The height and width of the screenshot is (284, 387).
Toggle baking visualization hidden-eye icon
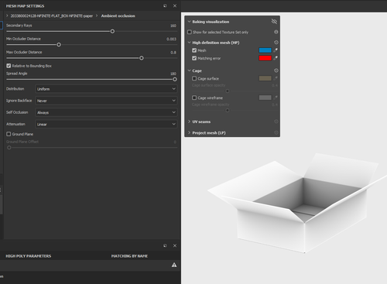point(274,22)
